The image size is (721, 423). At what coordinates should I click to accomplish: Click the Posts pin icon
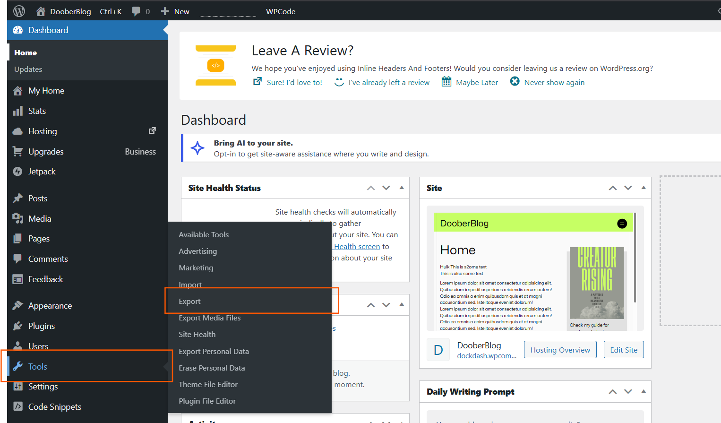click(18, 198)
